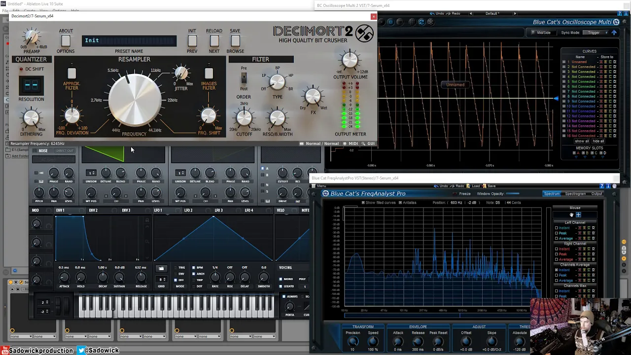Toggle the APPROX. FILTER switch

[x=71, y=73]
